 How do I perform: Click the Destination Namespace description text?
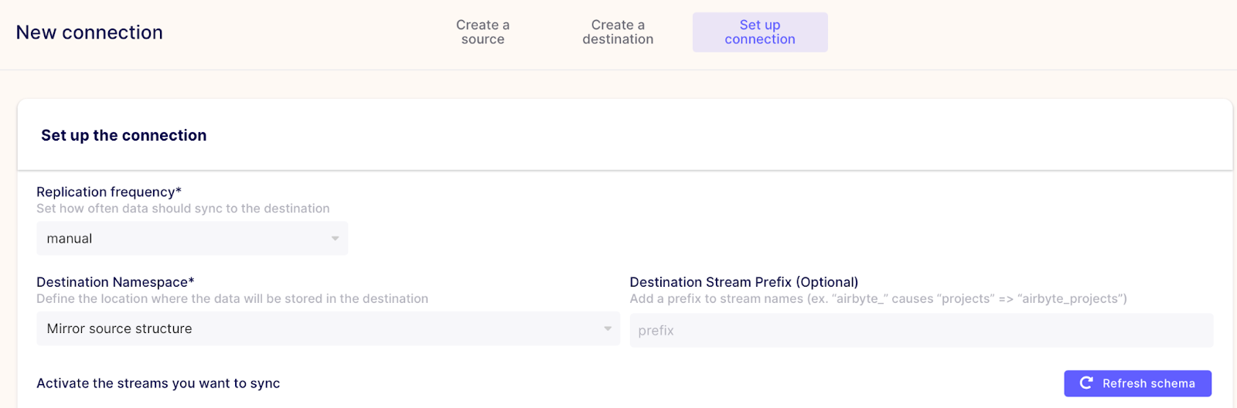point(232,299)
